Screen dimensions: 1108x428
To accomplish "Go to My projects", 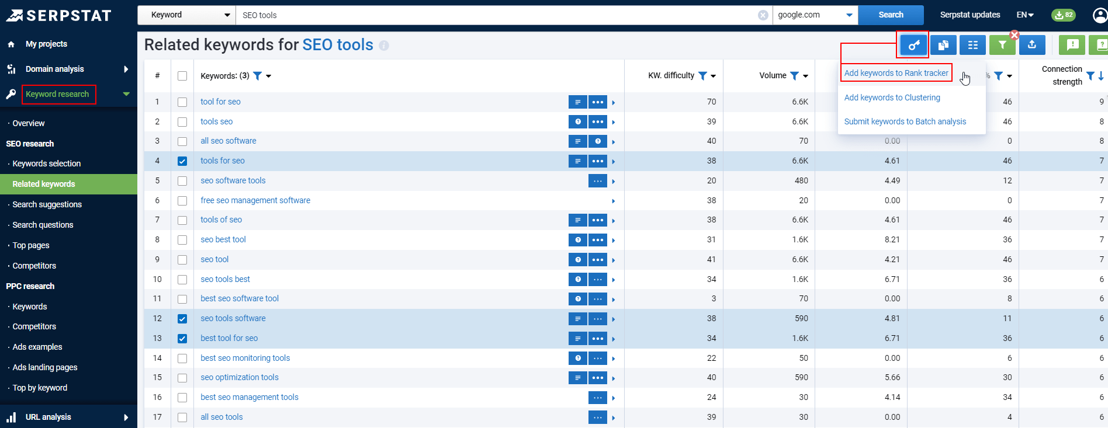I will point(46,44).
